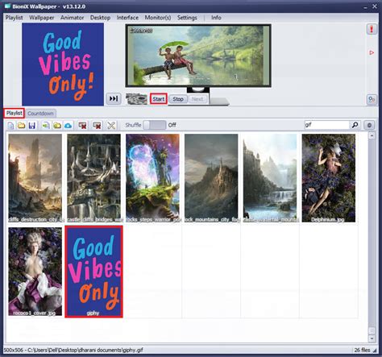The width and height of the screenshot is (382, 357).
Task: Save the playlist with the floppy disk icon
Action: (x=32, y=125)
